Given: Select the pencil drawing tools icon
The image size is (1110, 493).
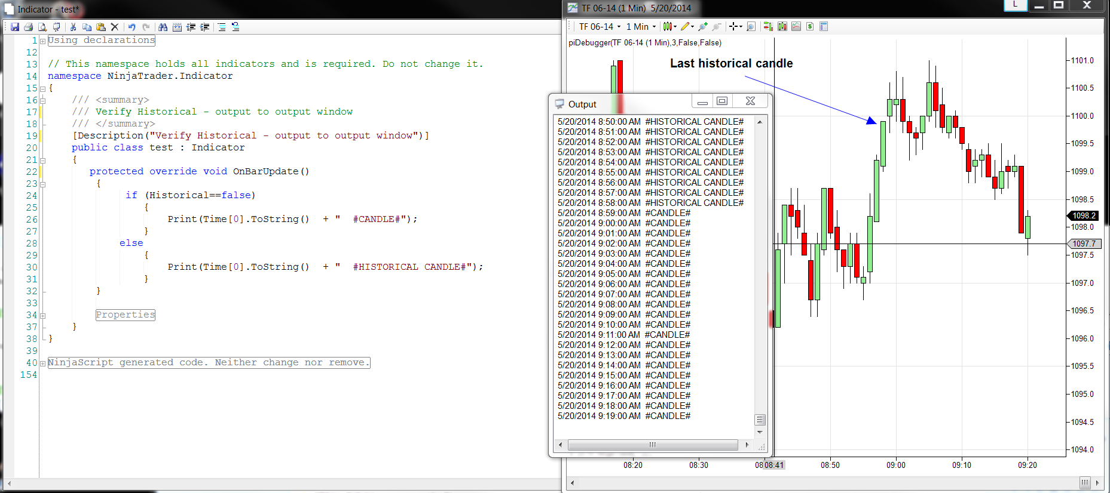Looking at the screenshot, I should coord(685,26).
